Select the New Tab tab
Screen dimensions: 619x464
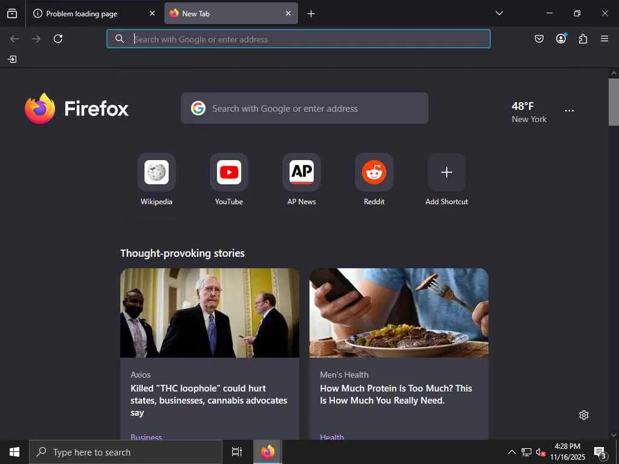(231, 13)
